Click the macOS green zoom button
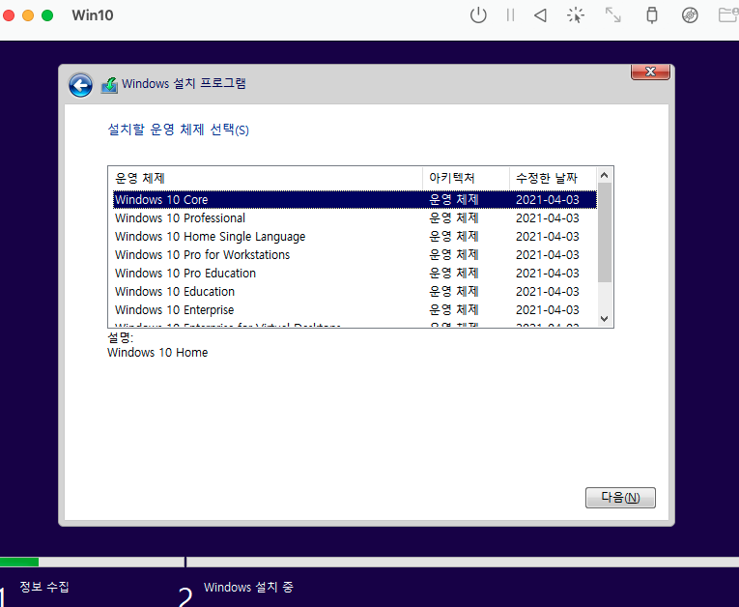The image size is (739, 607). coord(47,15)
